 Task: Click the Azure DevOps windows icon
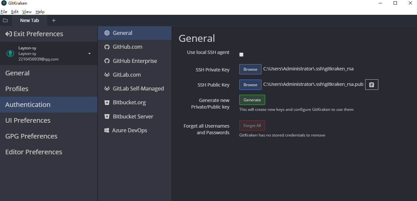(x=107, y=131)
